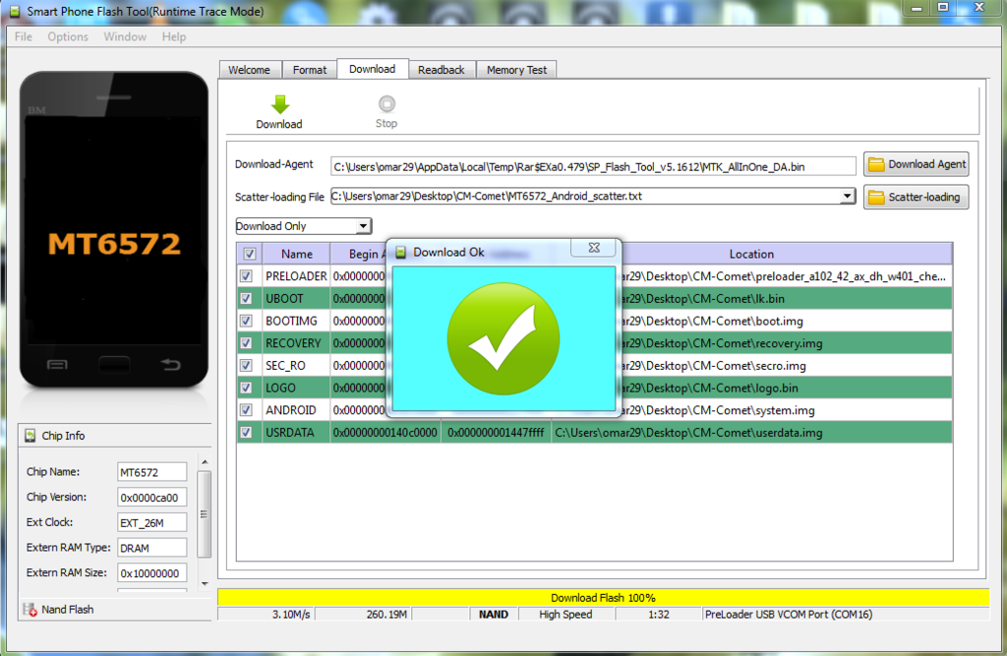
Task: Click the 1:32 elapsed time entry
Action: (x=659, y=615)
